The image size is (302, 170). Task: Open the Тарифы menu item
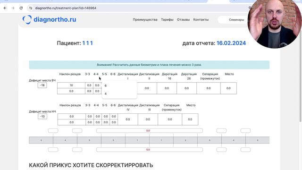pyautogui.click(x=167, y=20)
